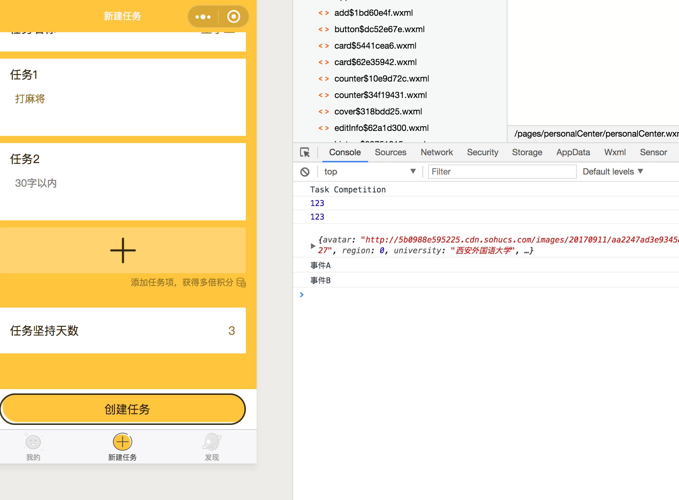Open the mini program ••• options capsule
The height and width of the screenshot is (500, 679).
tap(203, 16)
